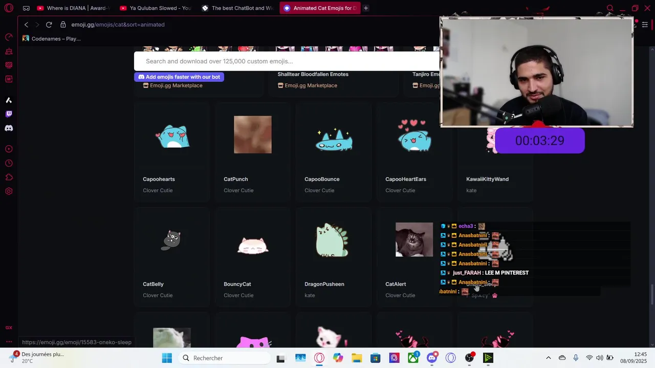Switch to 'The best ChatBot' tab
655x368 pixels.
pos(238,8)
